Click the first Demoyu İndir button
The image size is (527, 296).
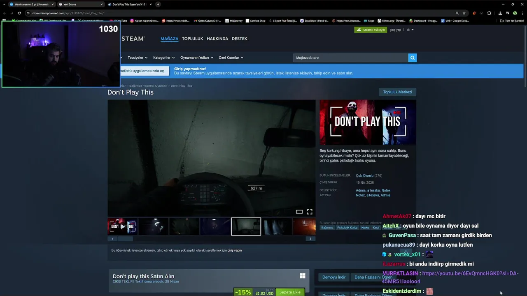pos(334,277)
